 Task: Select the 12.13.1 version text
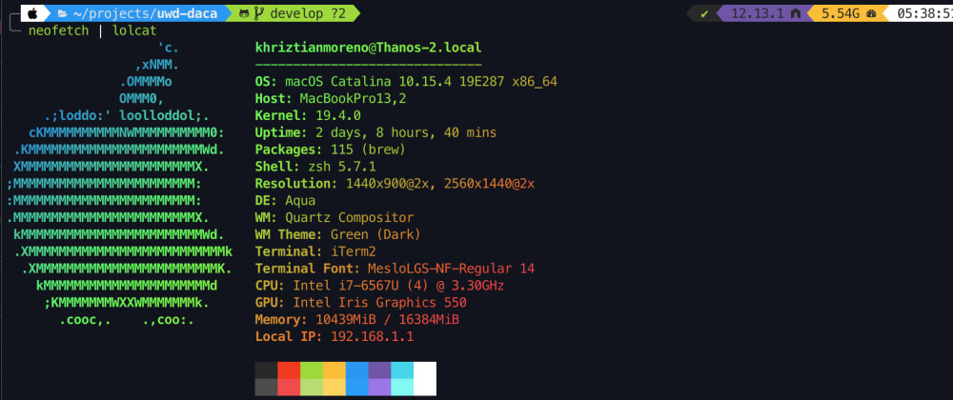tap(758, 14)
